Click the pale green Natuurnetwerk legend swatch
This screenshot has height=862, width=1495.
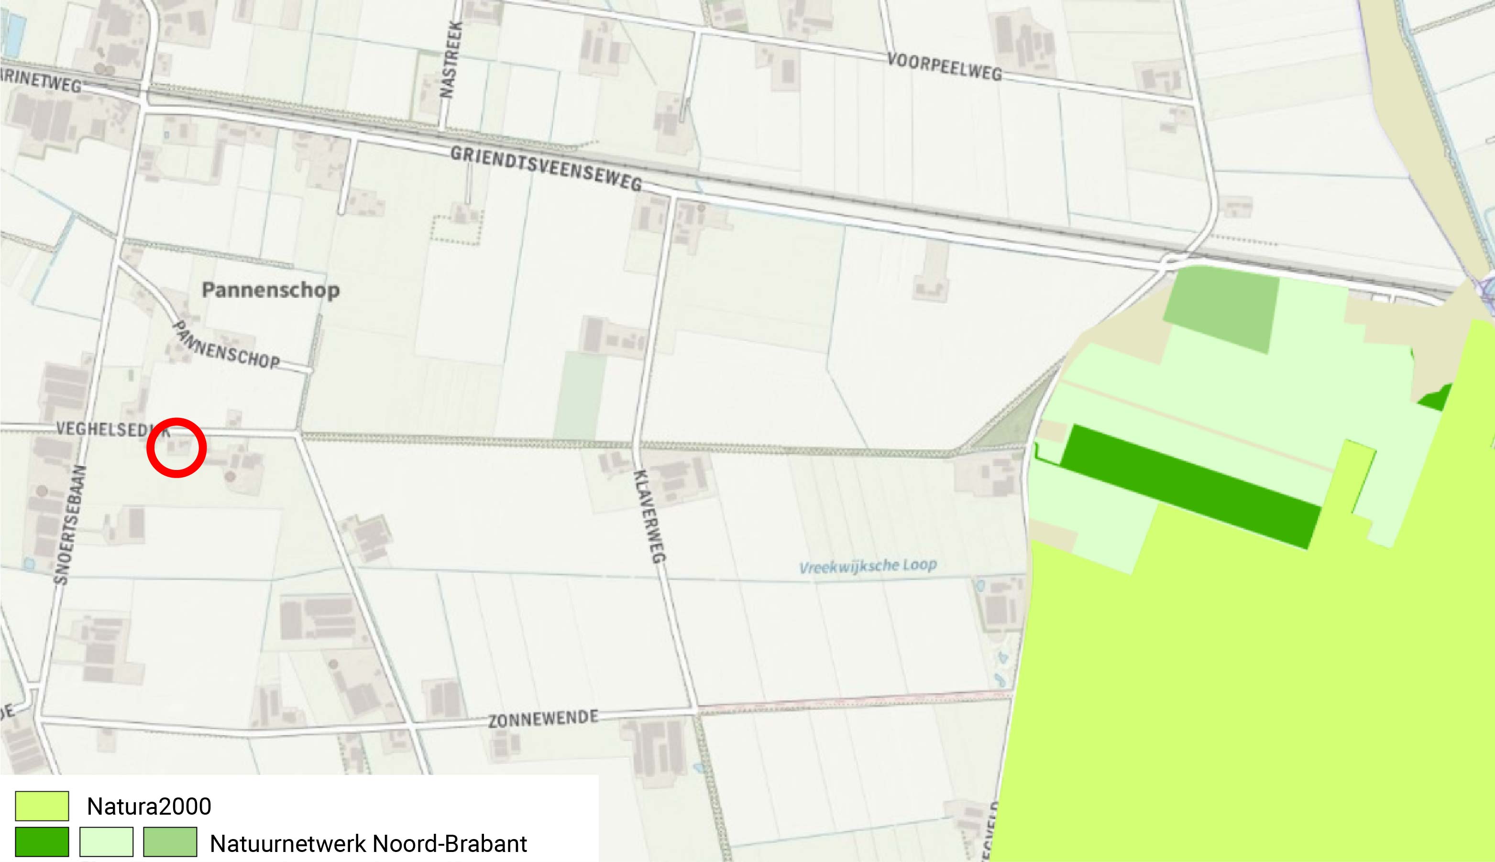pos(107,842)
